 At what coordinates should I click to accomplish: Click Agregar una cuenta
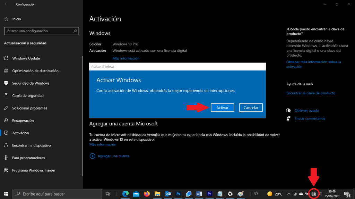113,156
